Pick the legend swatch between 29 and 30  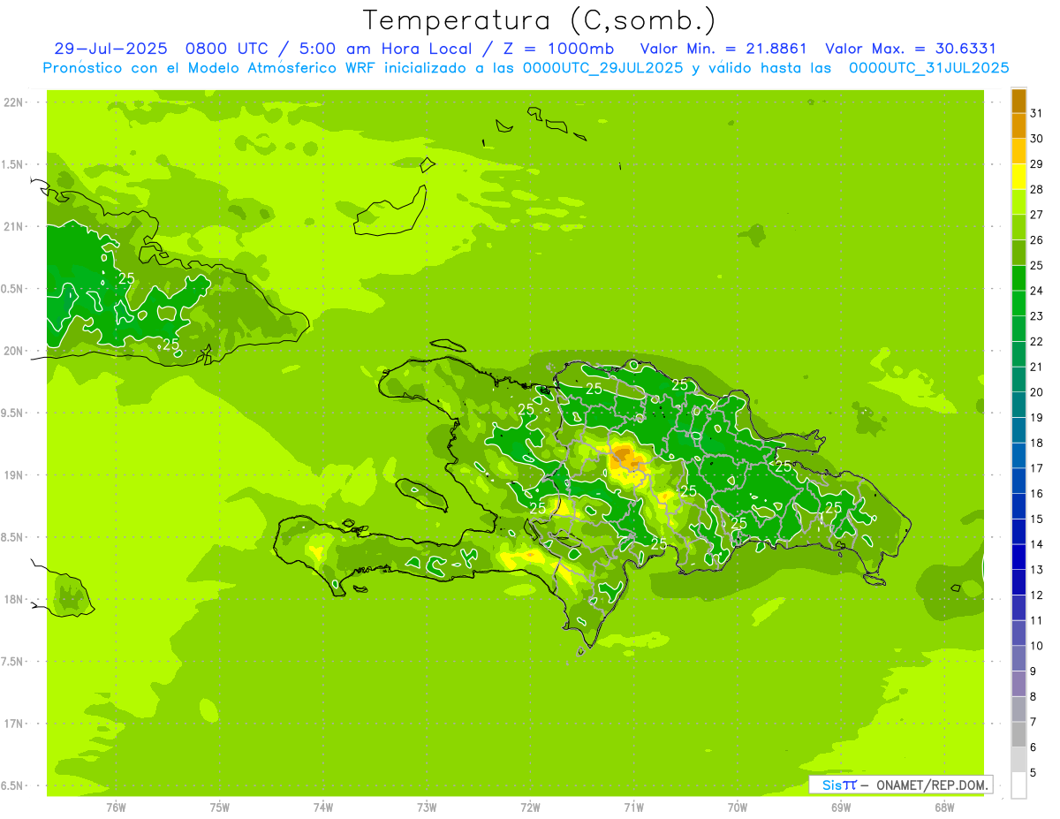1018,151
